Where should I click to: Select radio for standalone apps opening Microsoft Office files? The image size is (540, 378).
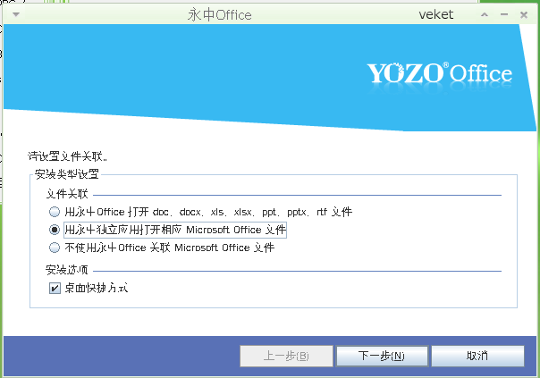(x=55, y=230)
